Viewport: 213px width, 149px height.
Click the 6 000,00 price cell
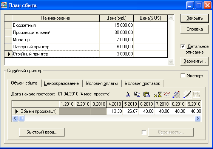coord(117,47)
